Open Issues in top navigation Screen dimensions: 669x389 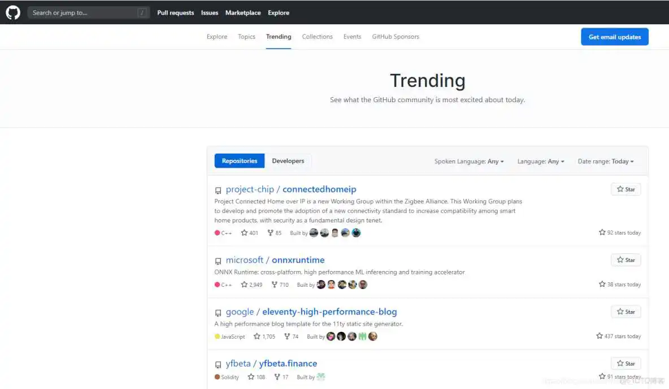coord(210,13)
